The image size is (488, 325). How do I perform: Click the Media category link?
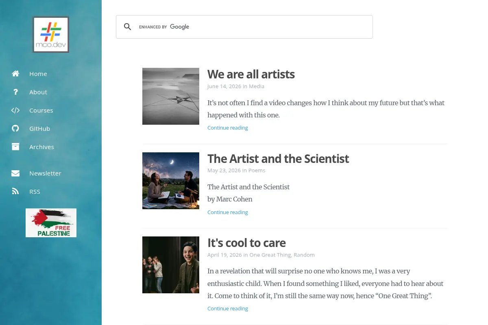tap(257, 86)
